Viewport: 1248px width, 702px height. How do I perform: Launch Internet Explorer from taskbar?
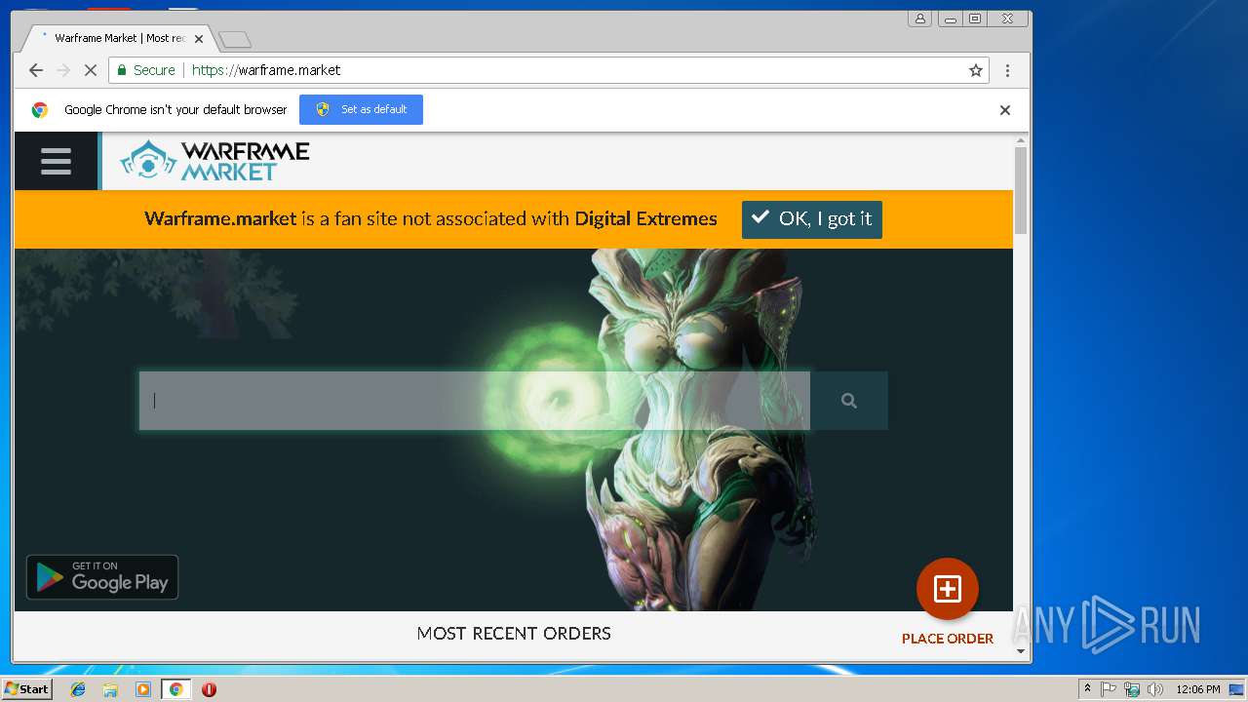(x=78, y=689)
